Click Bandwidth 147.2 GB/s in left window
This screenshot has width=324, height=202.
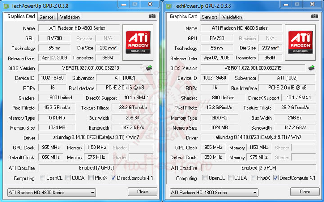133,127
